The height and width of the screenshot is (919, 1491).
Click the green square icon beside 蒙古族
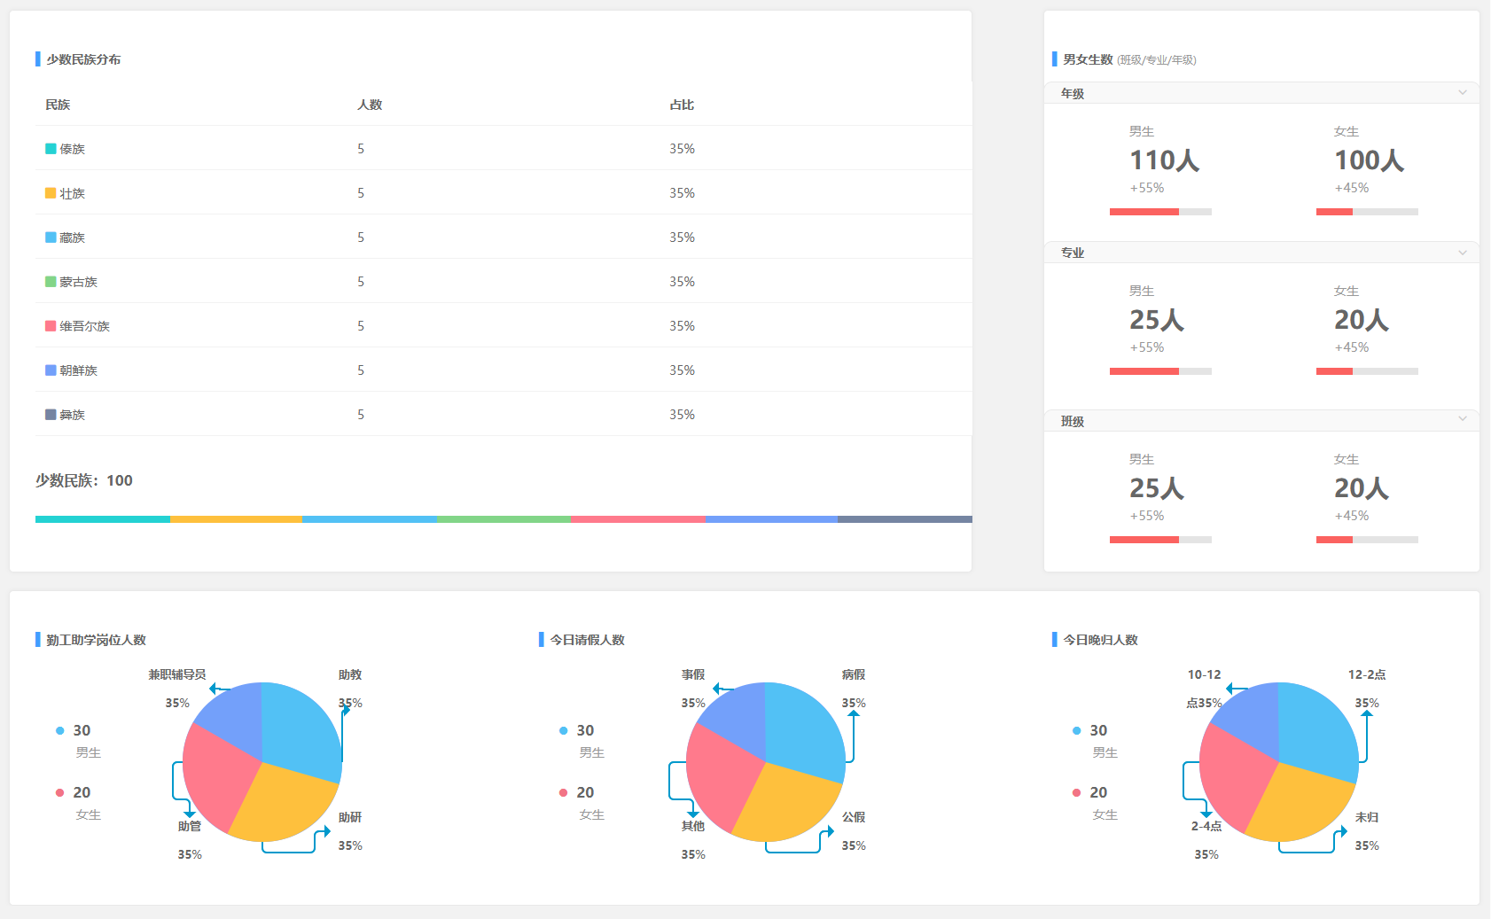tap(51, 282)
